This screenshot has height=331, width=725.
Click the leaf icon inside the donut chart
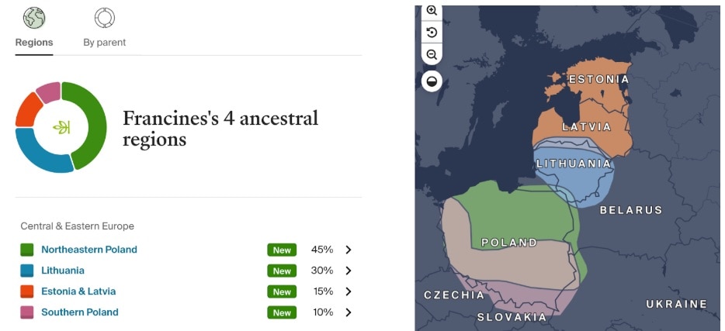[61, 127]
